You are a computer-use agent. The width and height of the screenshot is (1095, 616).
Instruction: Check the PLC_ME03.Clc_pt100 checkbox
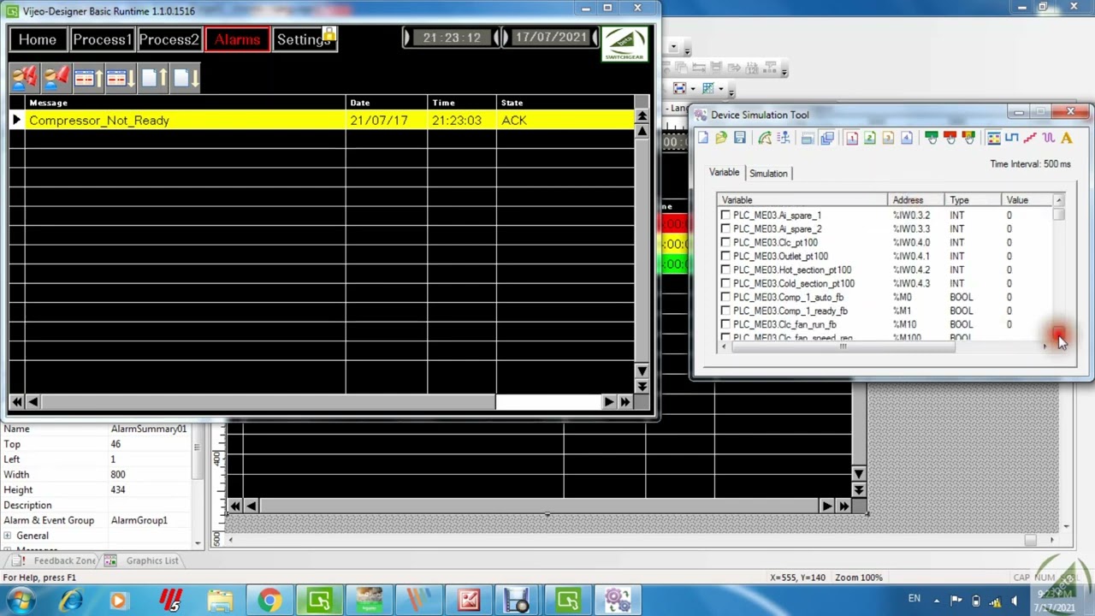coord(725,243)
